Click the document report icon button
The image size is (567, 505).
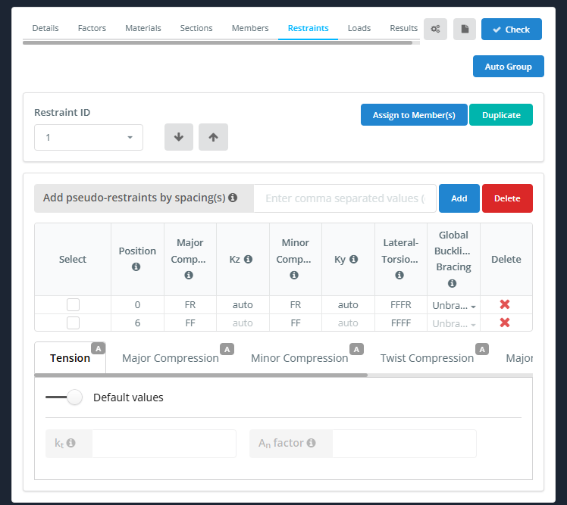465,29
